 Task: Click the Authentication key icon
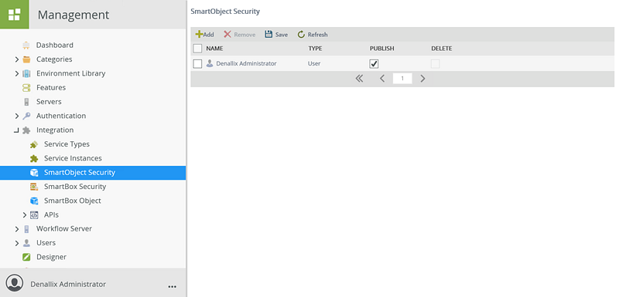pos(26,116)
